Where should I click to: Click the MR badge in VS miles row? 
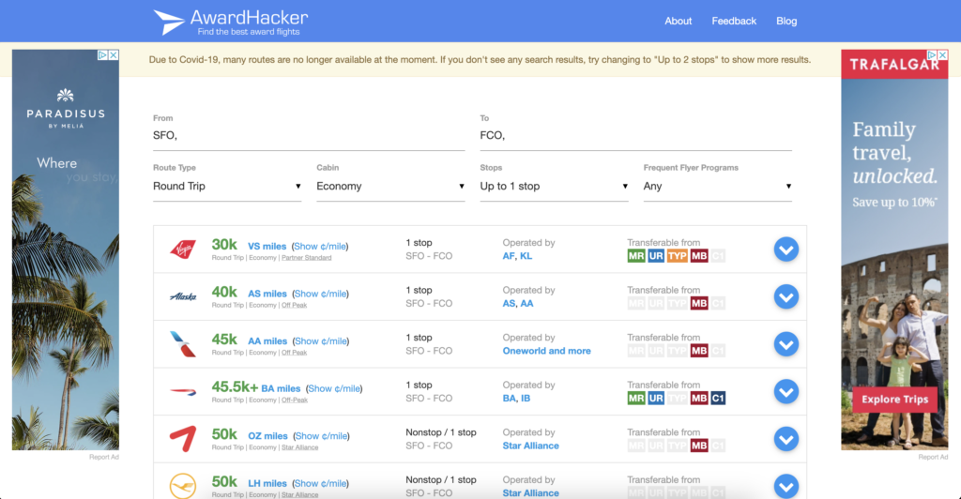635,256
